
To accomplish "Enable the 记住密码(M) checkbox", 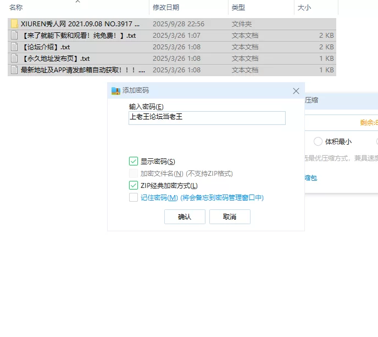I will (134, 197).
